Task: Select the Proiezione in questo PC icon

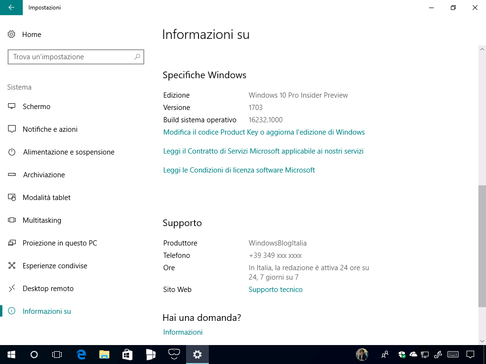Action: (x=11, y=243)
